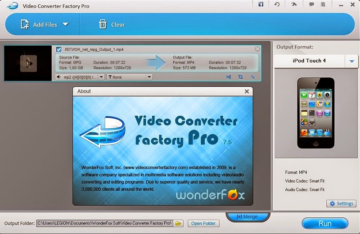Click the film arrow logo in About dialog
The image size is (360, 234).
[x=103, y=131]
